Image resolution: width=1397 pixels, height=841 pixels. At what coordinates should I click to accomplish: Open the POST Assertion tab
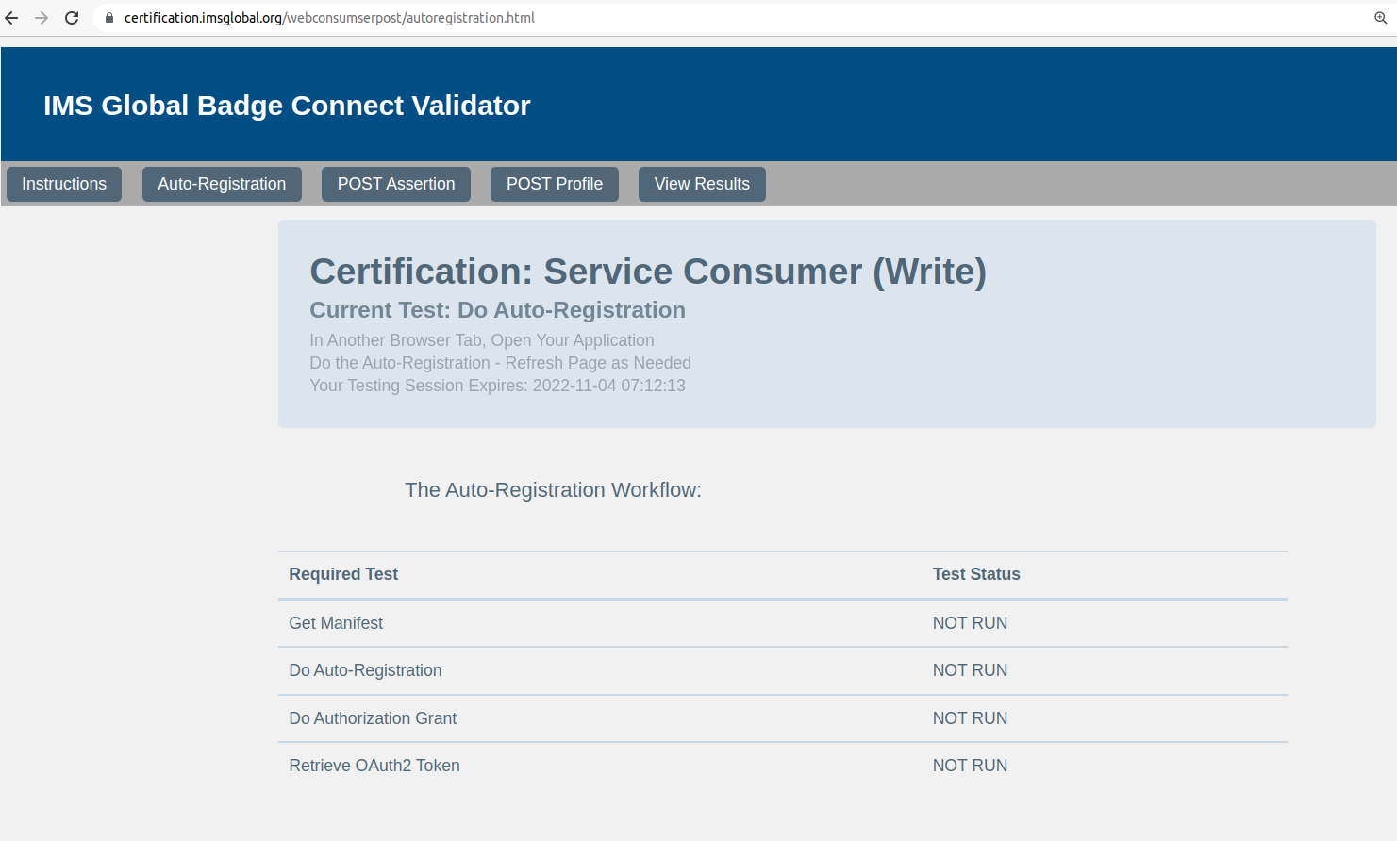tap(396, 184)
